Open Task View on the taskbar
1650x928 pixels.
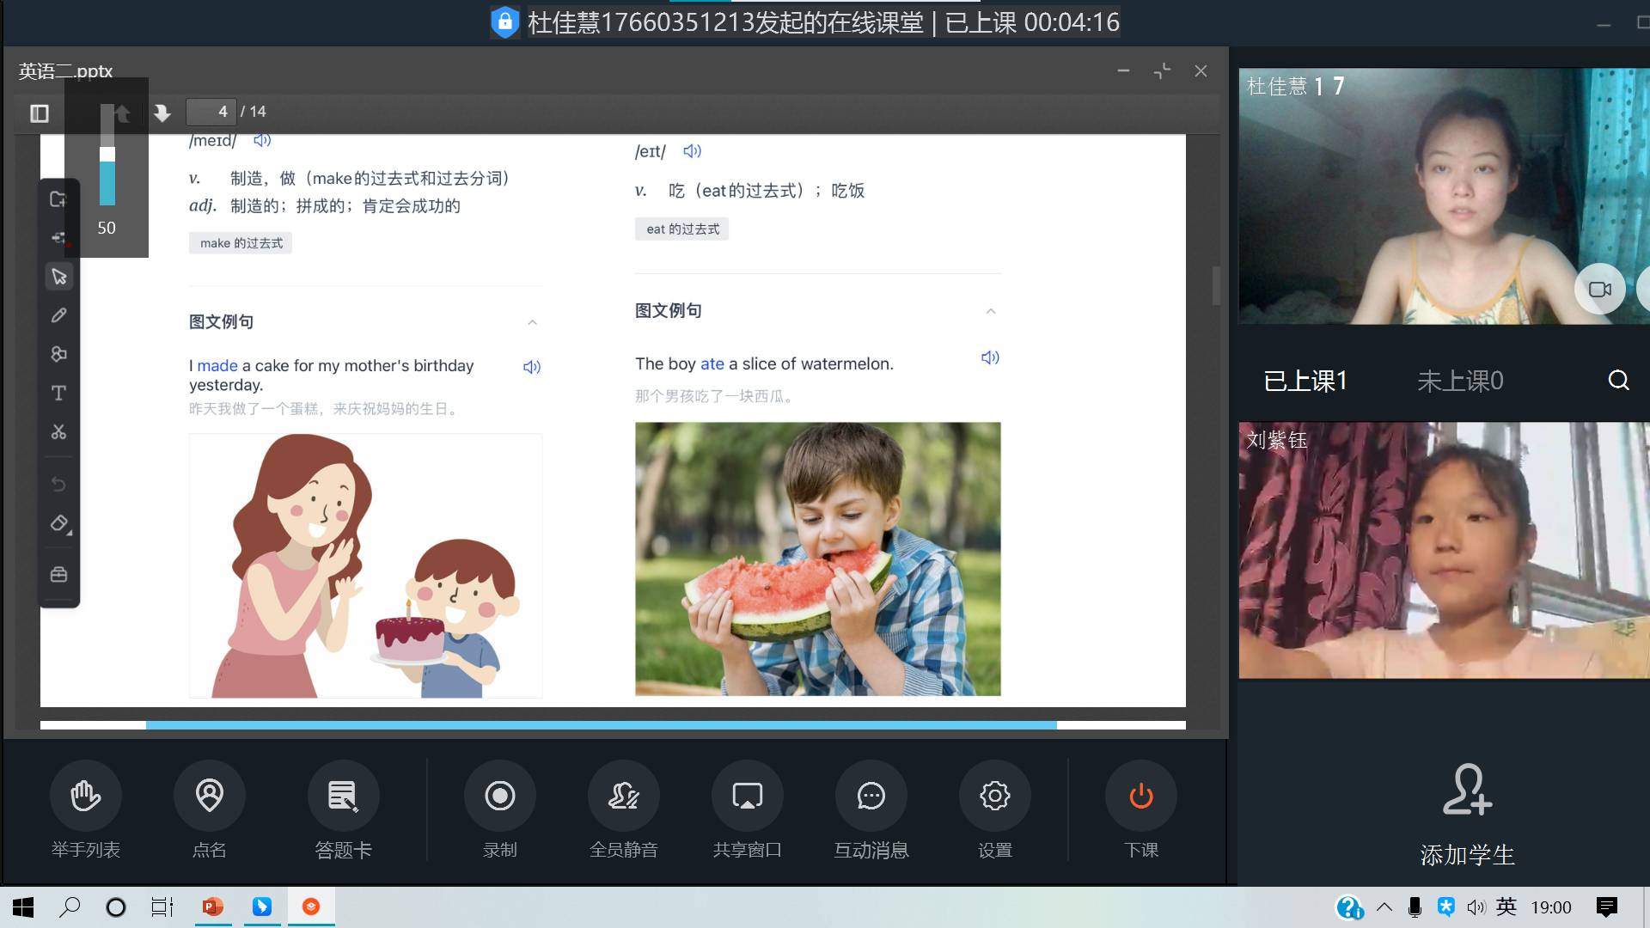162,907
